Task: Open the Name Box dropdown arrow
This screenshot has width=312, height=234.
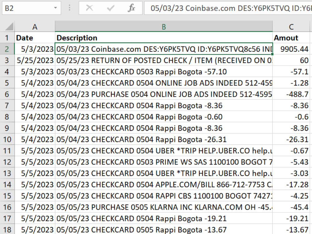Action: tap(56, 8)
